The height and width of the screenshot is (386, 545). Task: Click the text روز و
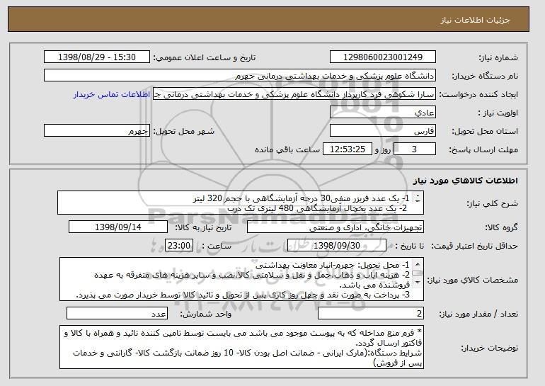(x=383, y=149)
